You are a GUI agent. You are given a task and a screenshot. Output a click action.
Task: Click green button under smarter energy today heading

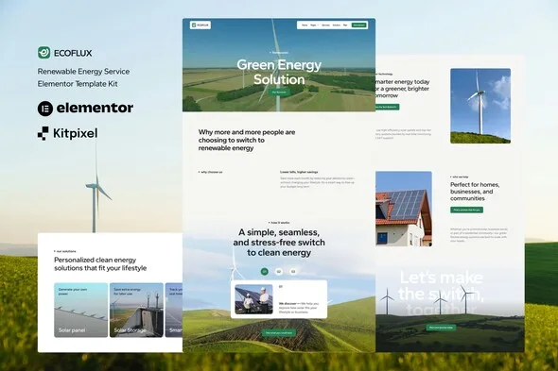point(387,107)
